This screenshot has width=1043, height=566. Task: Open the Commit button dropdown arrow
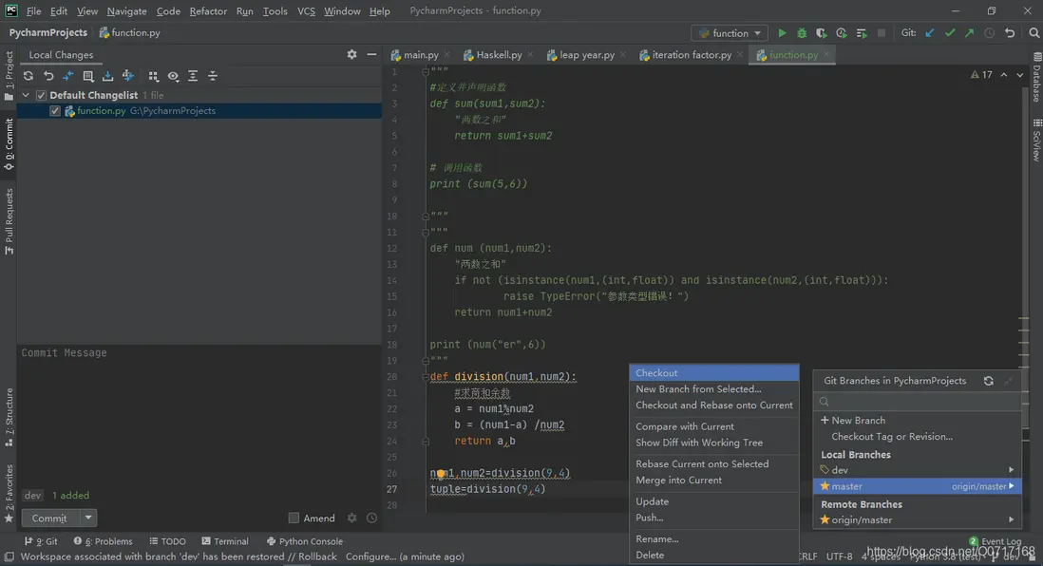point(88,519)
